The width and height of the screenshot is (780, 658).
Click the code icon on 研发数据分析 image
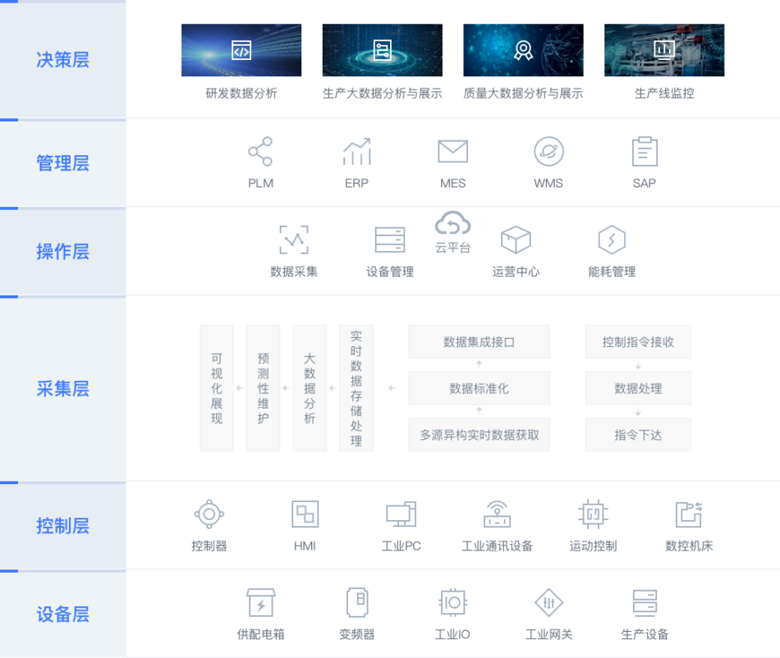(241, 50)
